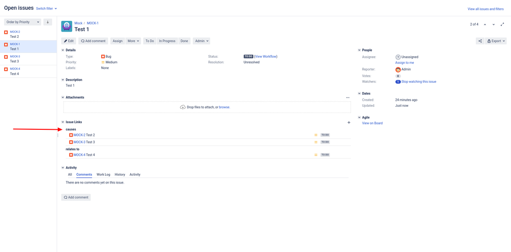Go to next issue with down arrow

click(494, 25)
